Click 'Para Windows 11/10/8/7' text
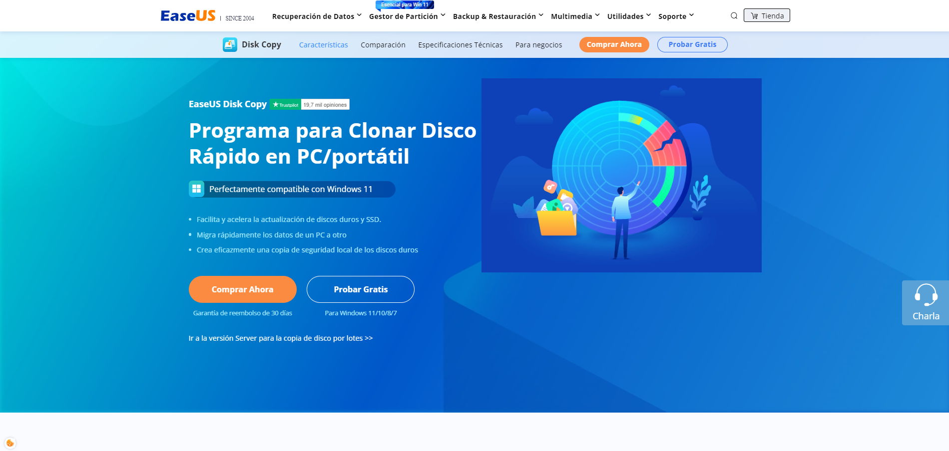 (x=361, y=313)
